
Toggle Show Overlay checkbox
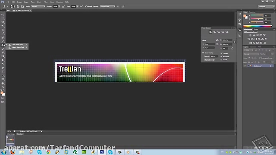pyautogui.click(x=203, y=53)
